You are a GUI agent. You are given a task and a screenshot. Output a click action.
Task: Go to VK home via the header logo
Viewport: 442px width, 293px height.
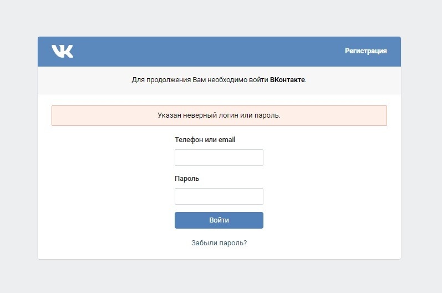tap(62, 51)
